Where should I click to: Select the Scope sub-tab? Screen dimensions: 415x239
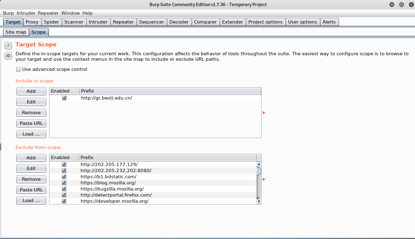(38, 32)
